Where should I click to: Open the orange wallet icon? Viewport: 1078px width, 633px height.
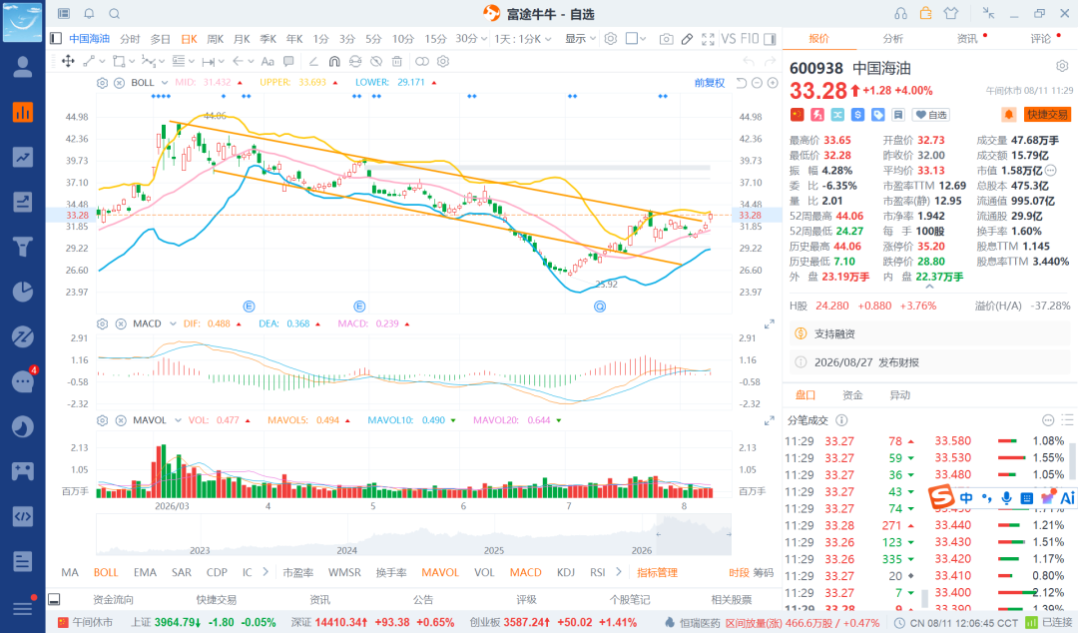(x=926, y=13)
